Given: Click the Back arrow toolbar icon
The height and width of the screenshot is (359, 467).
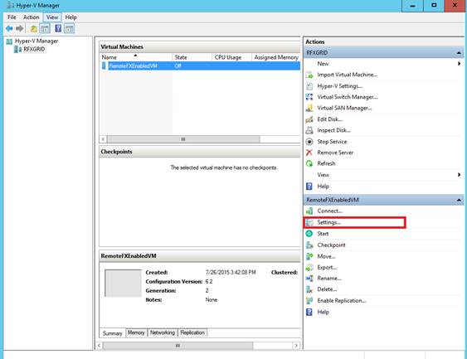Looking at the screenshot, I should click(x=9, y=28).
